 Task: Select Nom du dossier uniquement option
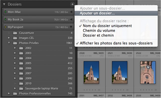[107, 26]
